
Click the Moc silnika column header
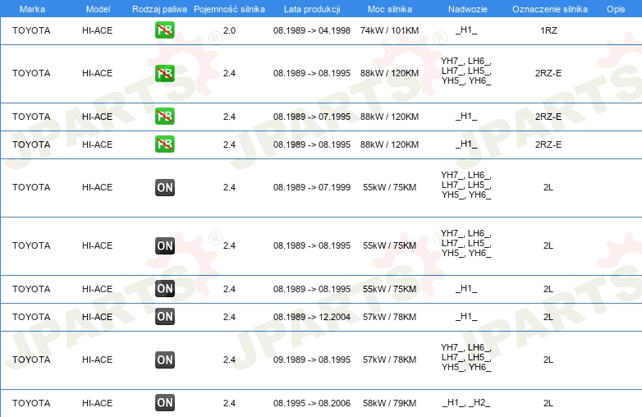click(x=389, y=9)
